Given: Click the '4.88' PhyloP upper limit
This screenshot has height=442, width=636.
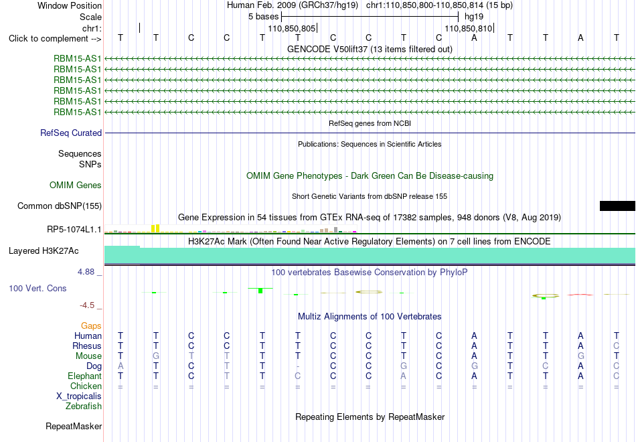Looking at the screenshot, I should pyautogui.click(x=86, y=271).
